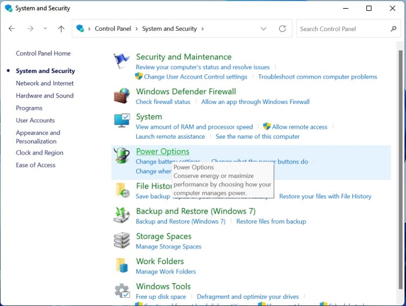Viewport: 406px width, 306px height.
Task: Click the Windows Defender Firewall brick wall icon
Action: [121, 95]
